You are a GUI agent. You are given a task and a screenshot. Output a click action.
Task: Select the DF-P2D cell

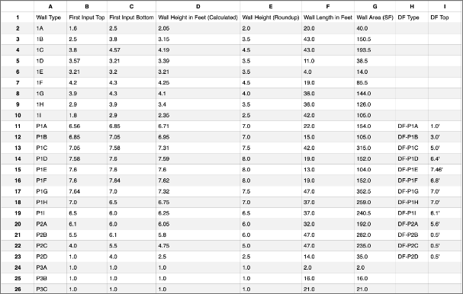(x=412, y=257)
